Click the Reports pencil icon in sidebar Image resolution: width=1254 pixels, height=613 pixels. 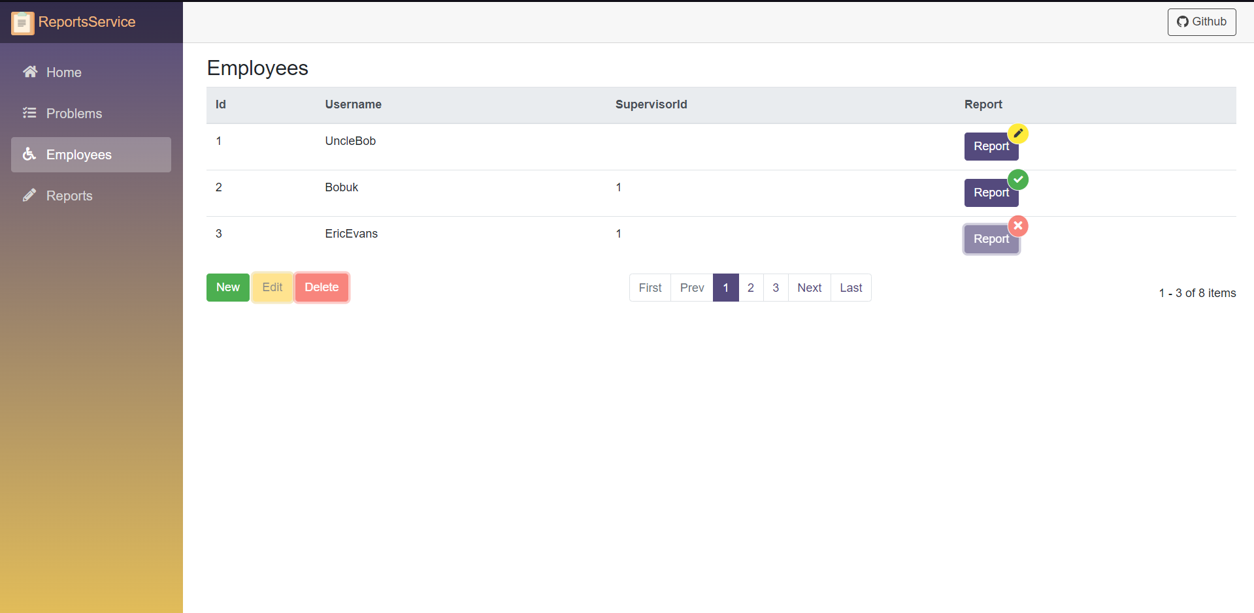(29, 195)
